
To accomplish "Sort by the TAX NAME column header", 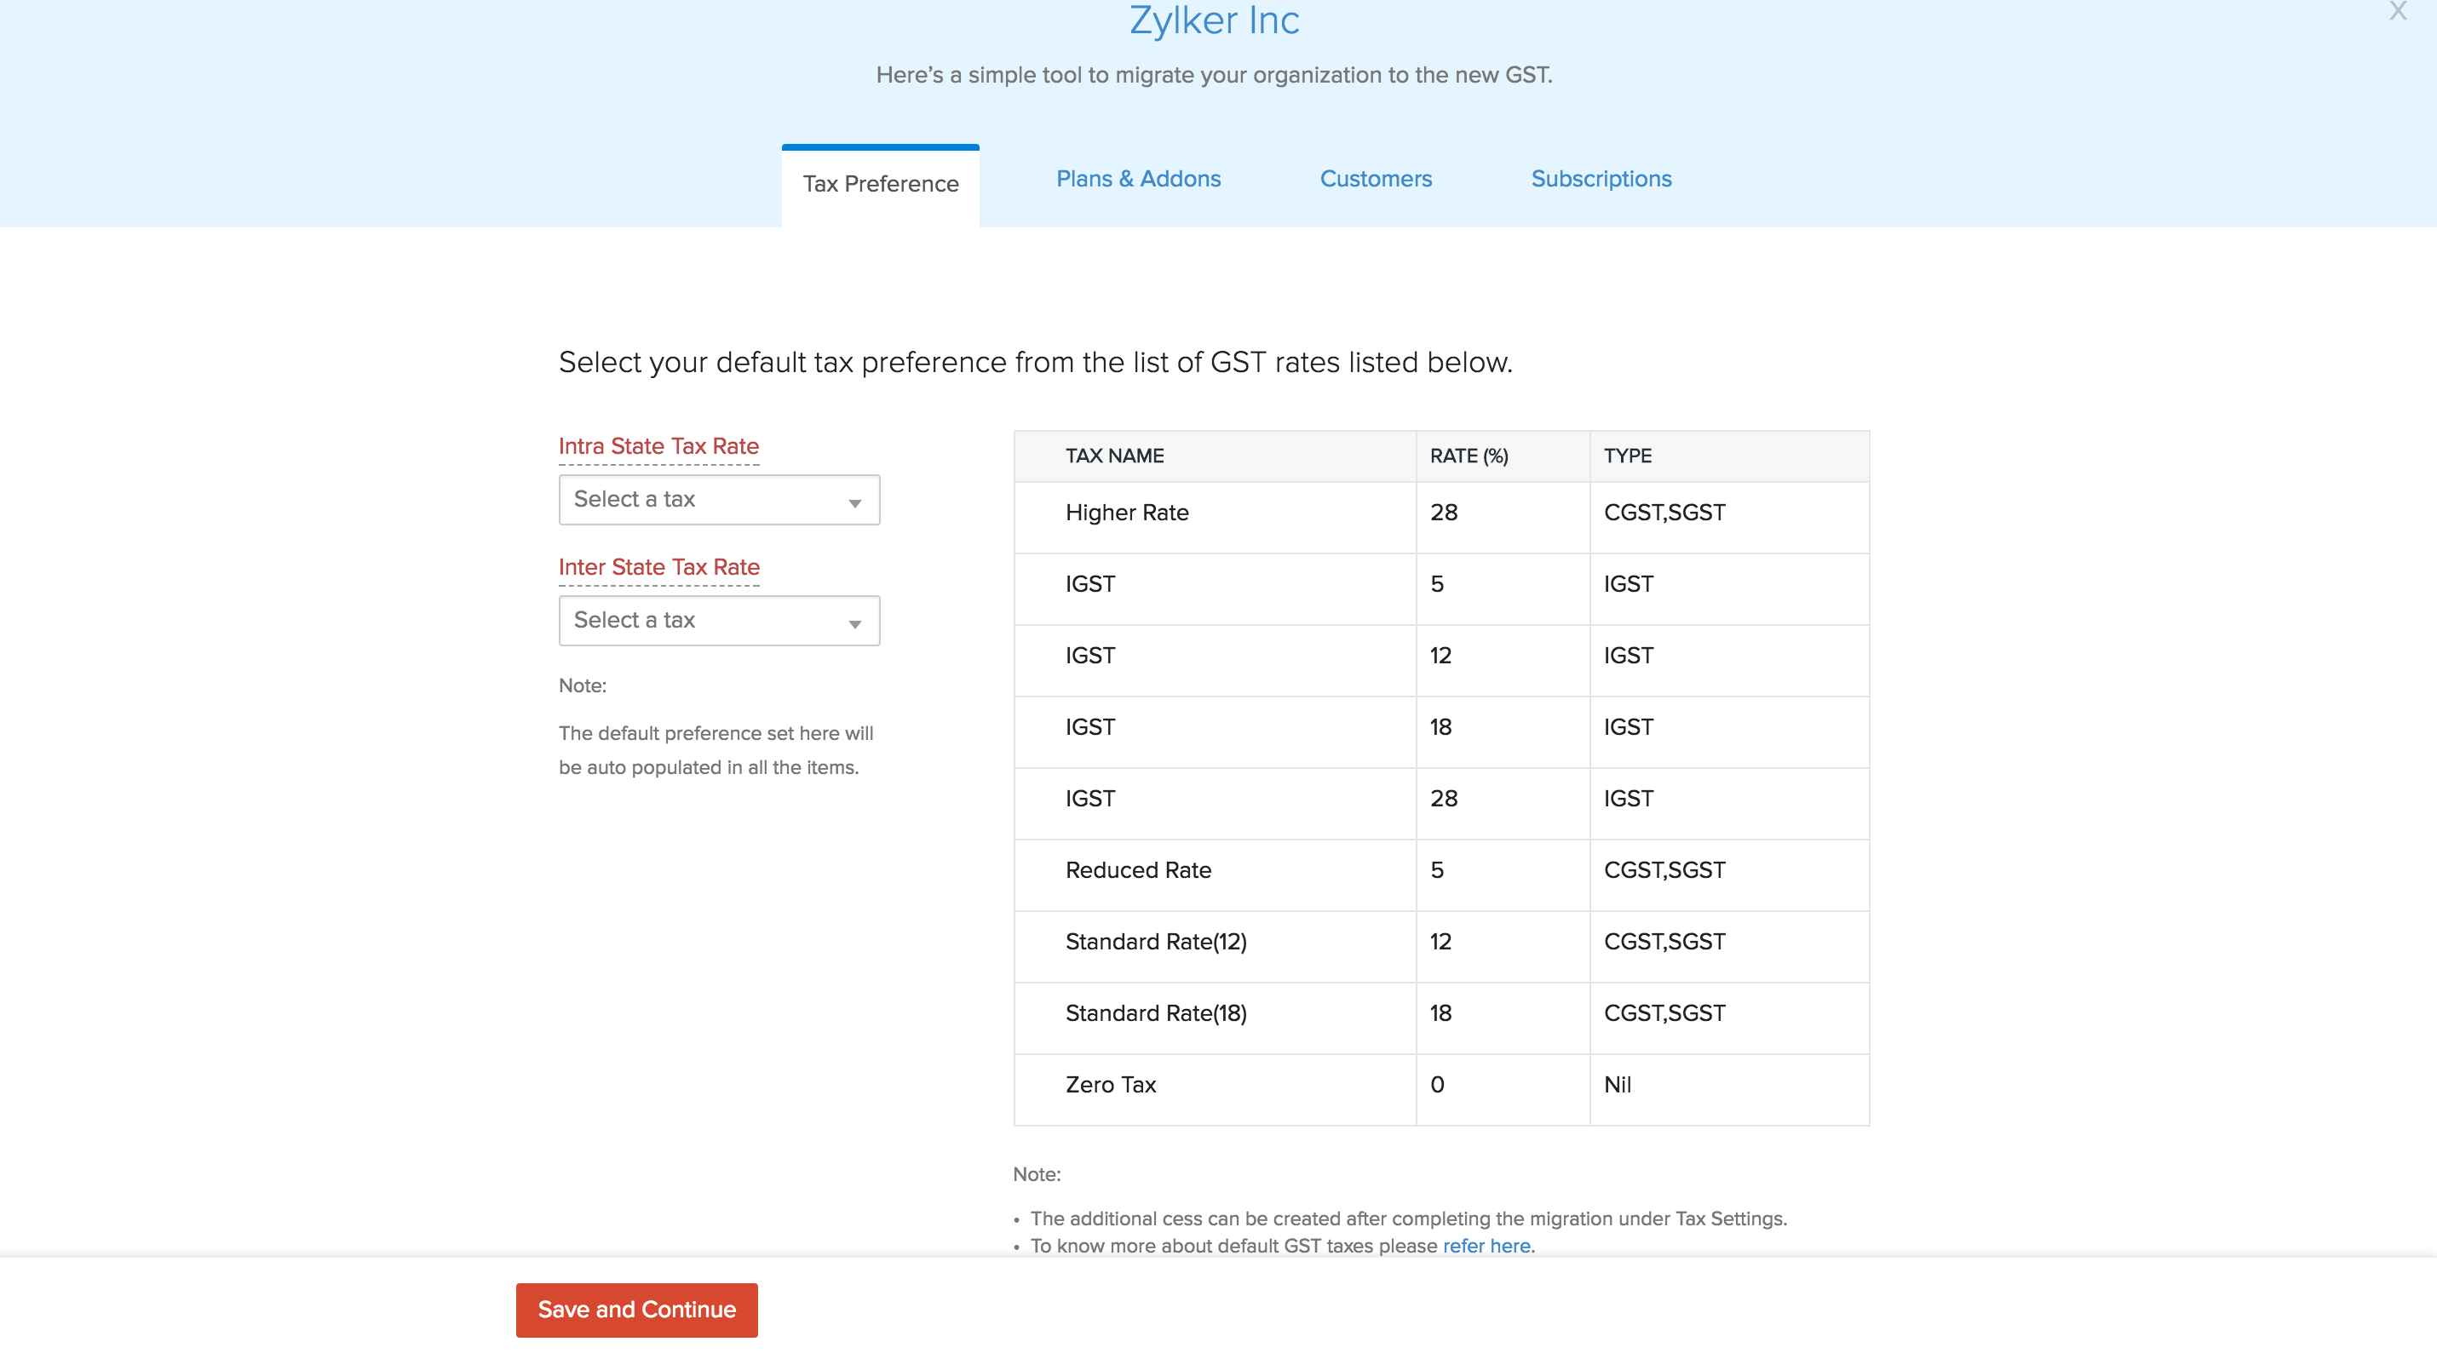I will tap(1114, 456).
